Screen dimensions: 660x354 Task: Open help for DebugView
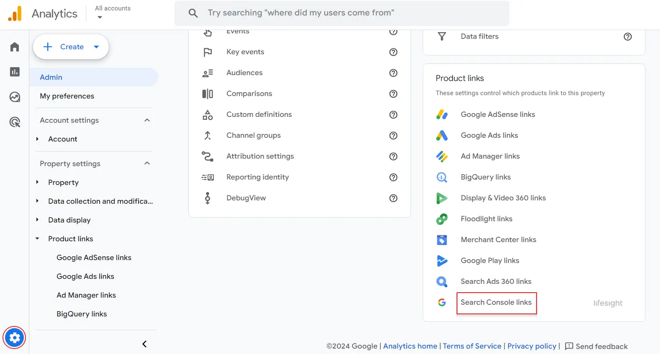pyautogui.click(x=393, y=198)
